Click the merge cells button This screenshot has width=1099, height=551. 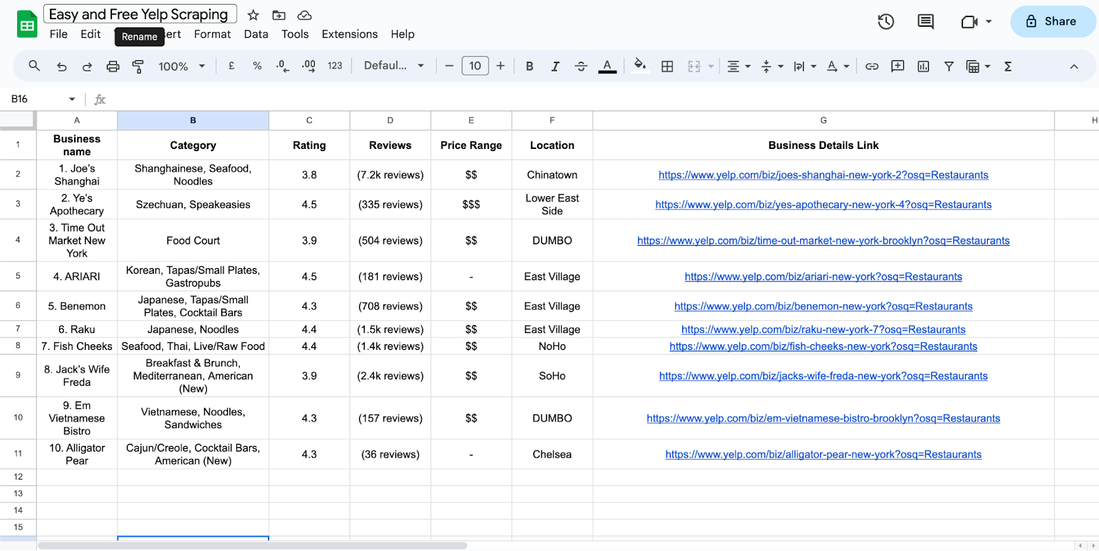click(x=694, y=66)
